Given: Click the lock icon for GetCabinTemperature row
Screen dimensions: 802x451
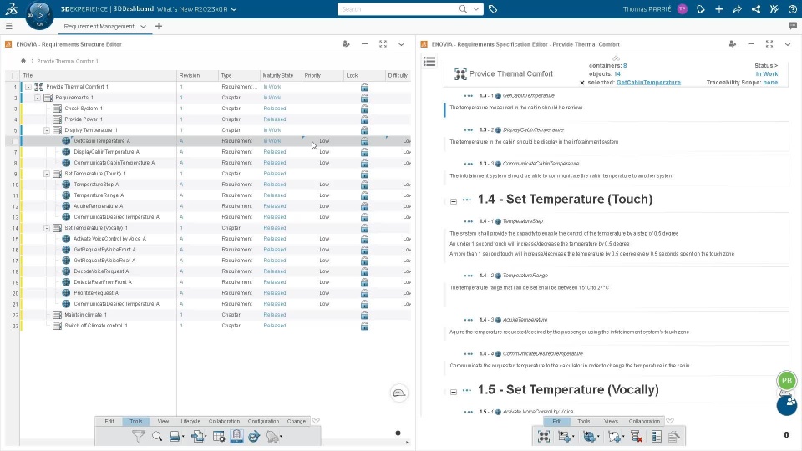Looking at the screenshot, I should pyautogui.click(x=364, y=141).
